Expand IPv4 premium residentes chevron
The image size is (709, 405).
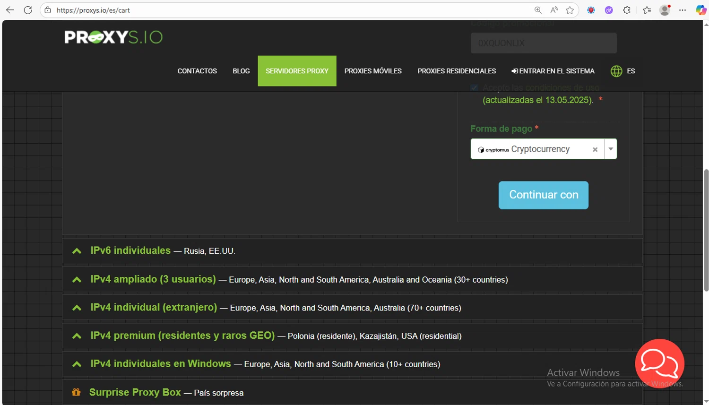point(77,336)
